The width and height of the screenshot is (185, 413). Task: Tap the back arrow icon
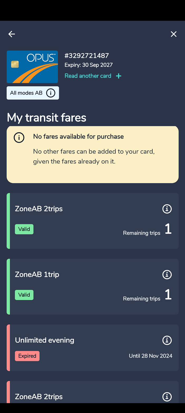coord(12,34)
